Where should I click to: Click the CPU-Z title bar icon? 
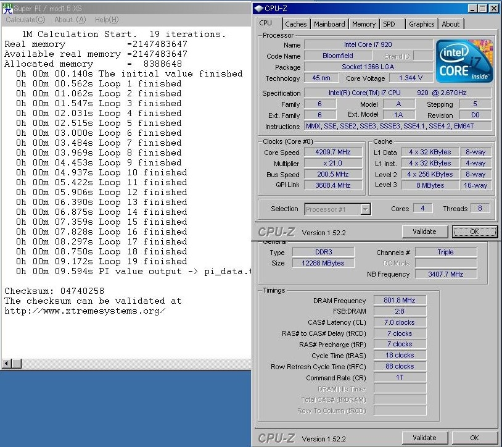coord(260,9)
